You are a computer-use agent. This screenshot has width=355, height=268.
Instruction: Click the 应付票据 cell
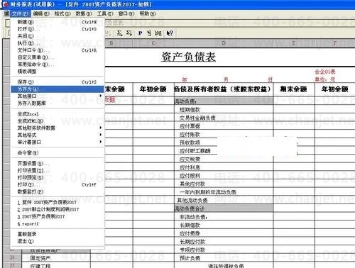224,126
